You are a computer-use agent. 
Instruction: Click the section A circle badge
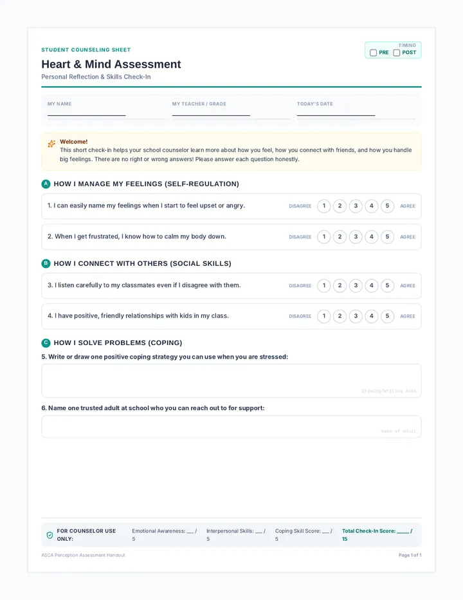coord(46,184)
